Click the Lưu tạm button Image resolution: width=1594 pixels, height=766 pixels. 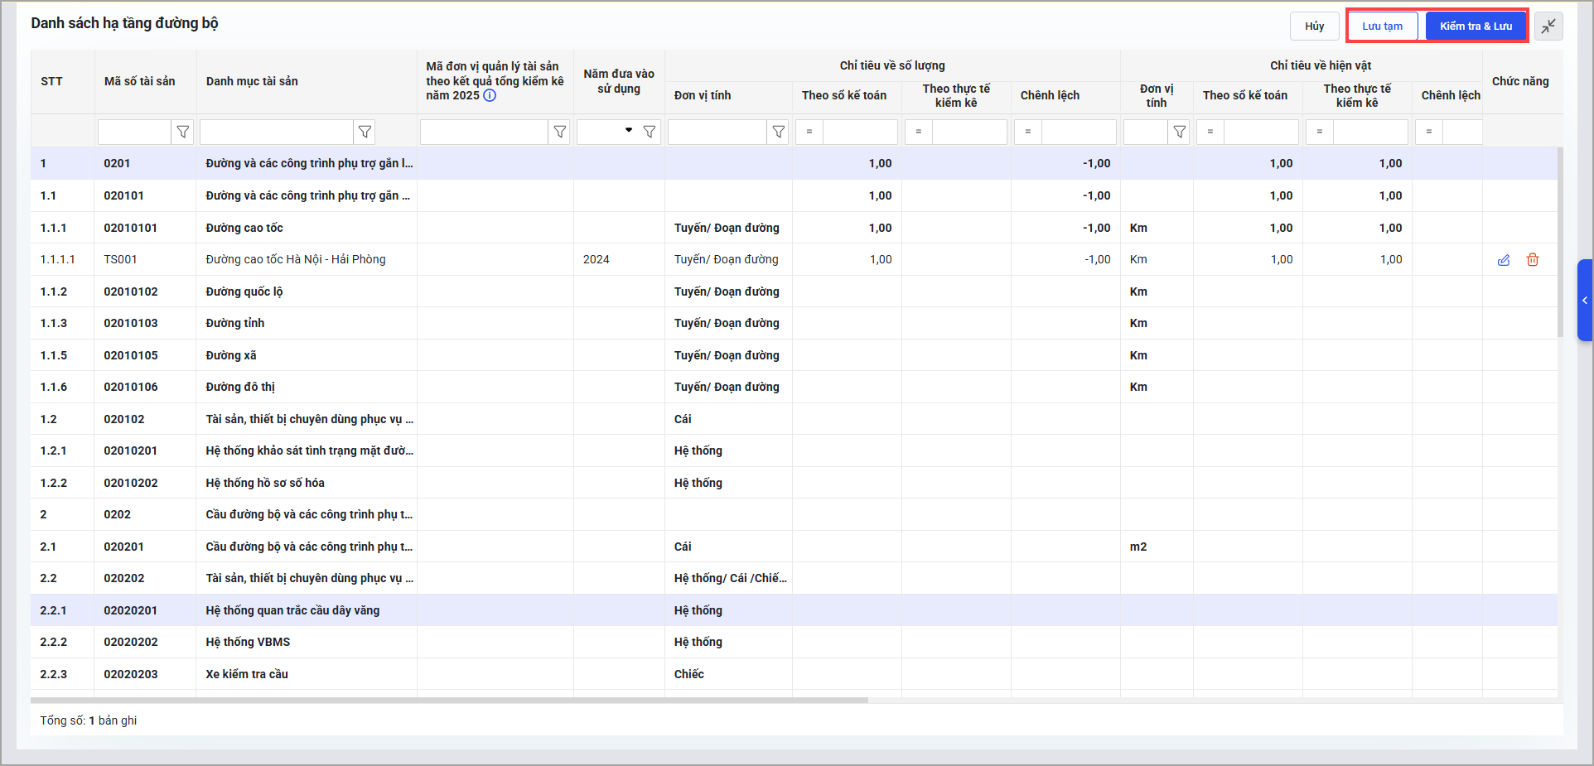click(1382, 26)
